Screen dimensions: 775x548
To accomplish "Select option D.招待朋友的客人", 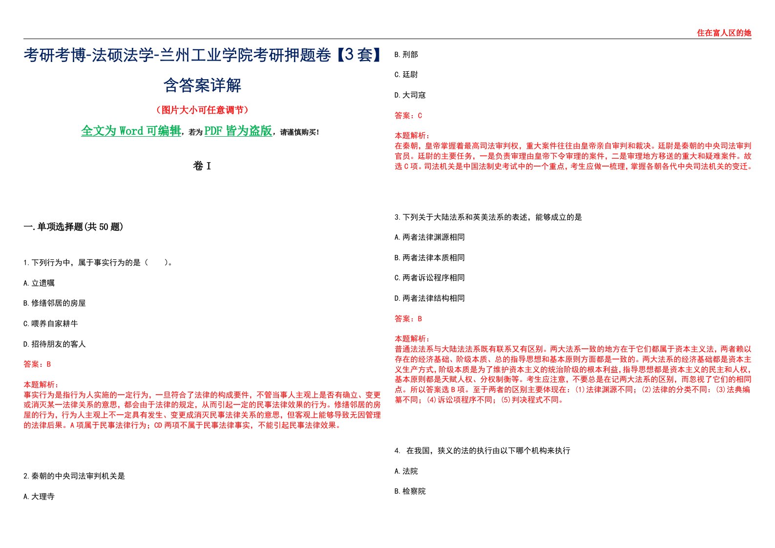I will click(x=55, y=344).
